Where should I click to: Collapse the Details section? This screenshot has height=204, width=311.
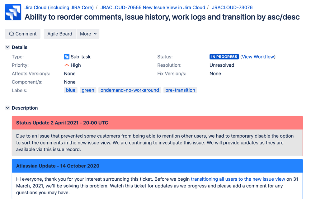pyautogui.click(x=7, y=47)
